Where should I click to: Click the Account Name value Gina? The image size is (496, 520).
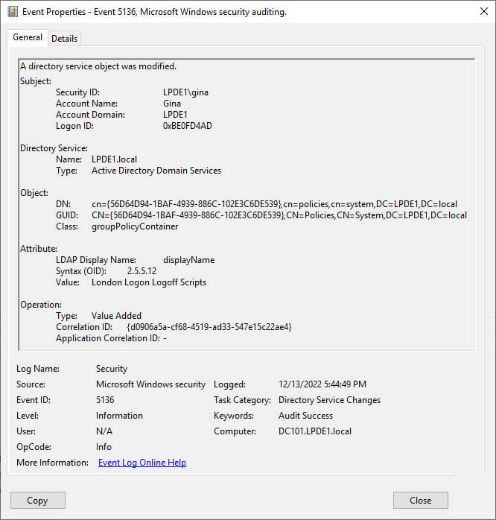172,104
